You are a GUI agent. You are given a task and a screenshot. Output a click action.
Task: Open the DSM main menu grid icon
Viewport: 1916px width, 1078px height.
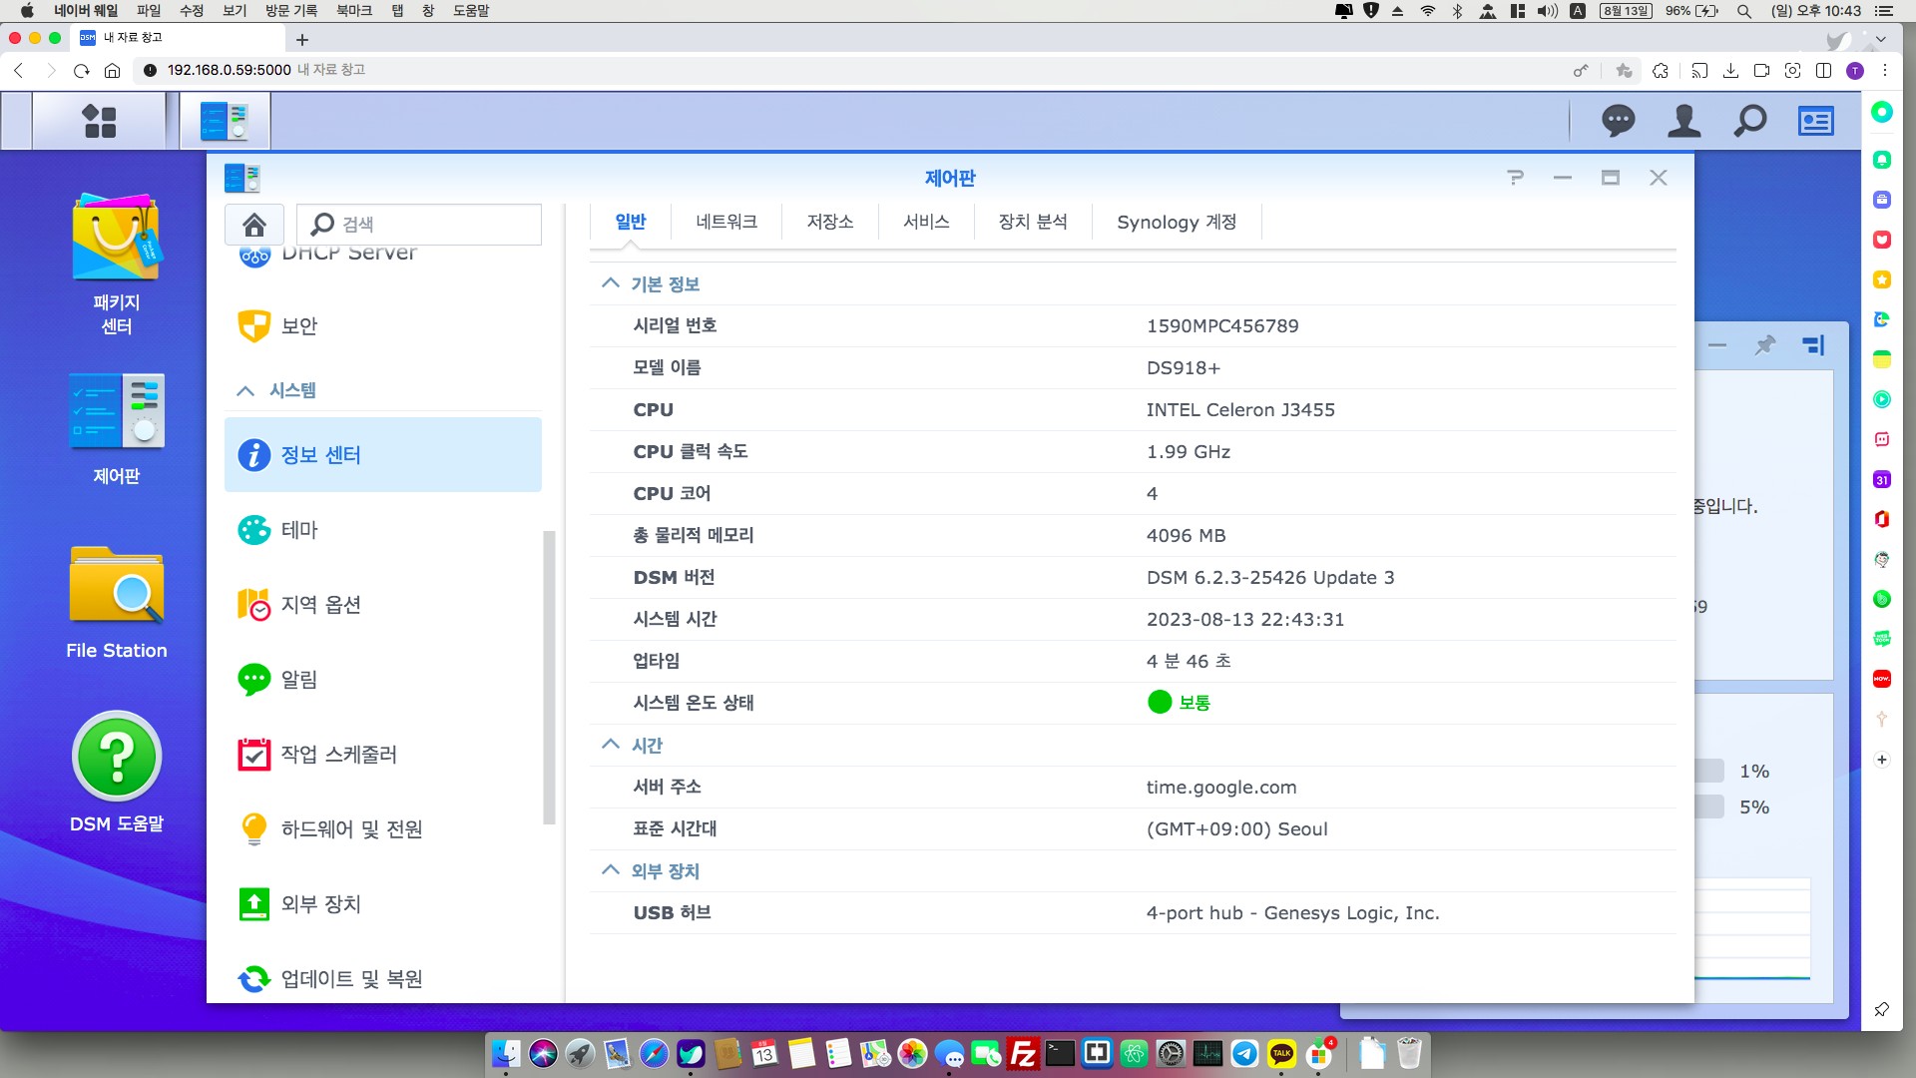point(99,121)
